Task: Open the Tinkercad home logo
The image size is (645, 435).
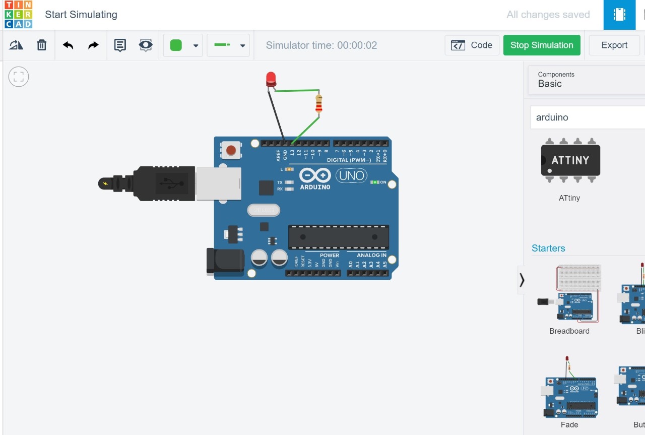Action: tap(18, 15)
